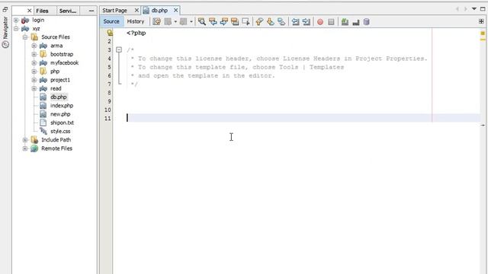Click the editor split icon at toolbar right
Image resolution: width=488 pixels, height=274 pixels.
(x=481, y=21)
